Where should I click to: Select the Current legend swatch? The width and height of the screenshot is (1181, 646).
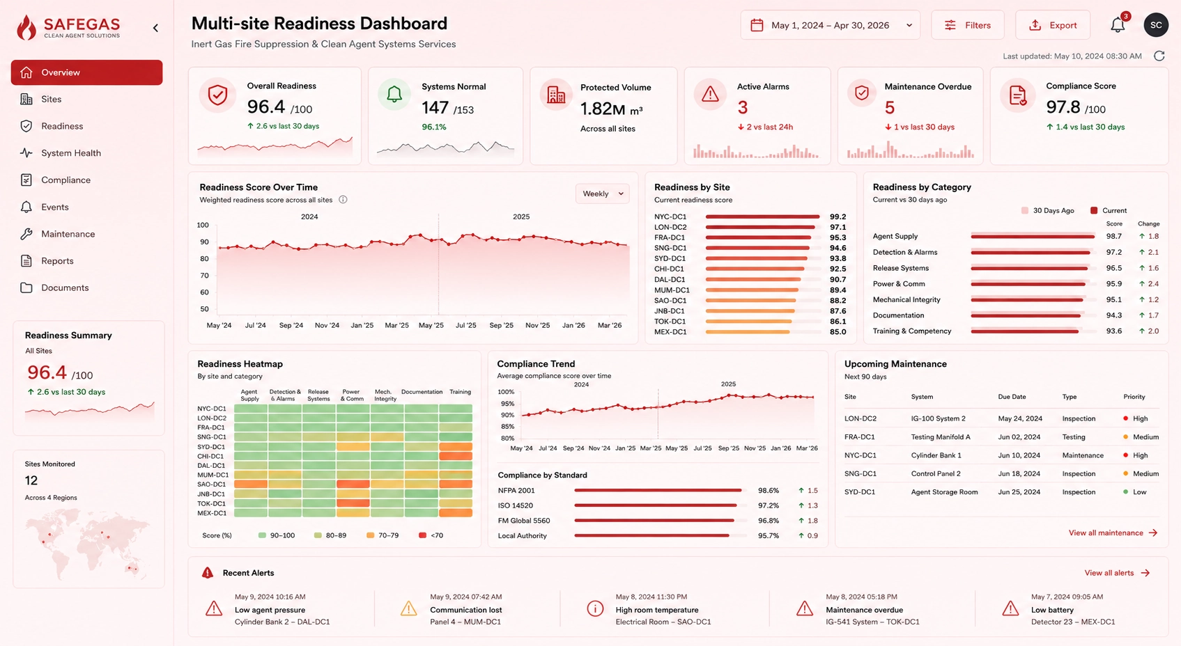point(1094,210)
